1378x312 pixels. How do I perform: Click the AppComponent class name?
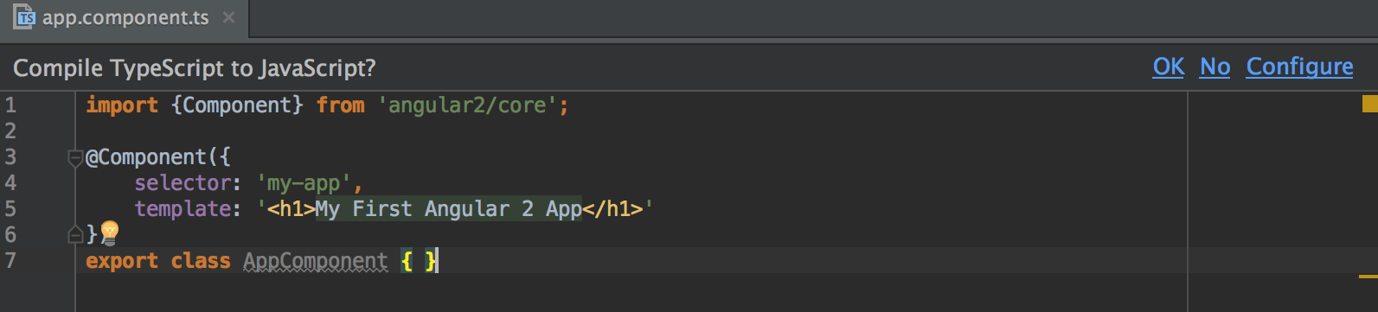(x=316, y=261)
